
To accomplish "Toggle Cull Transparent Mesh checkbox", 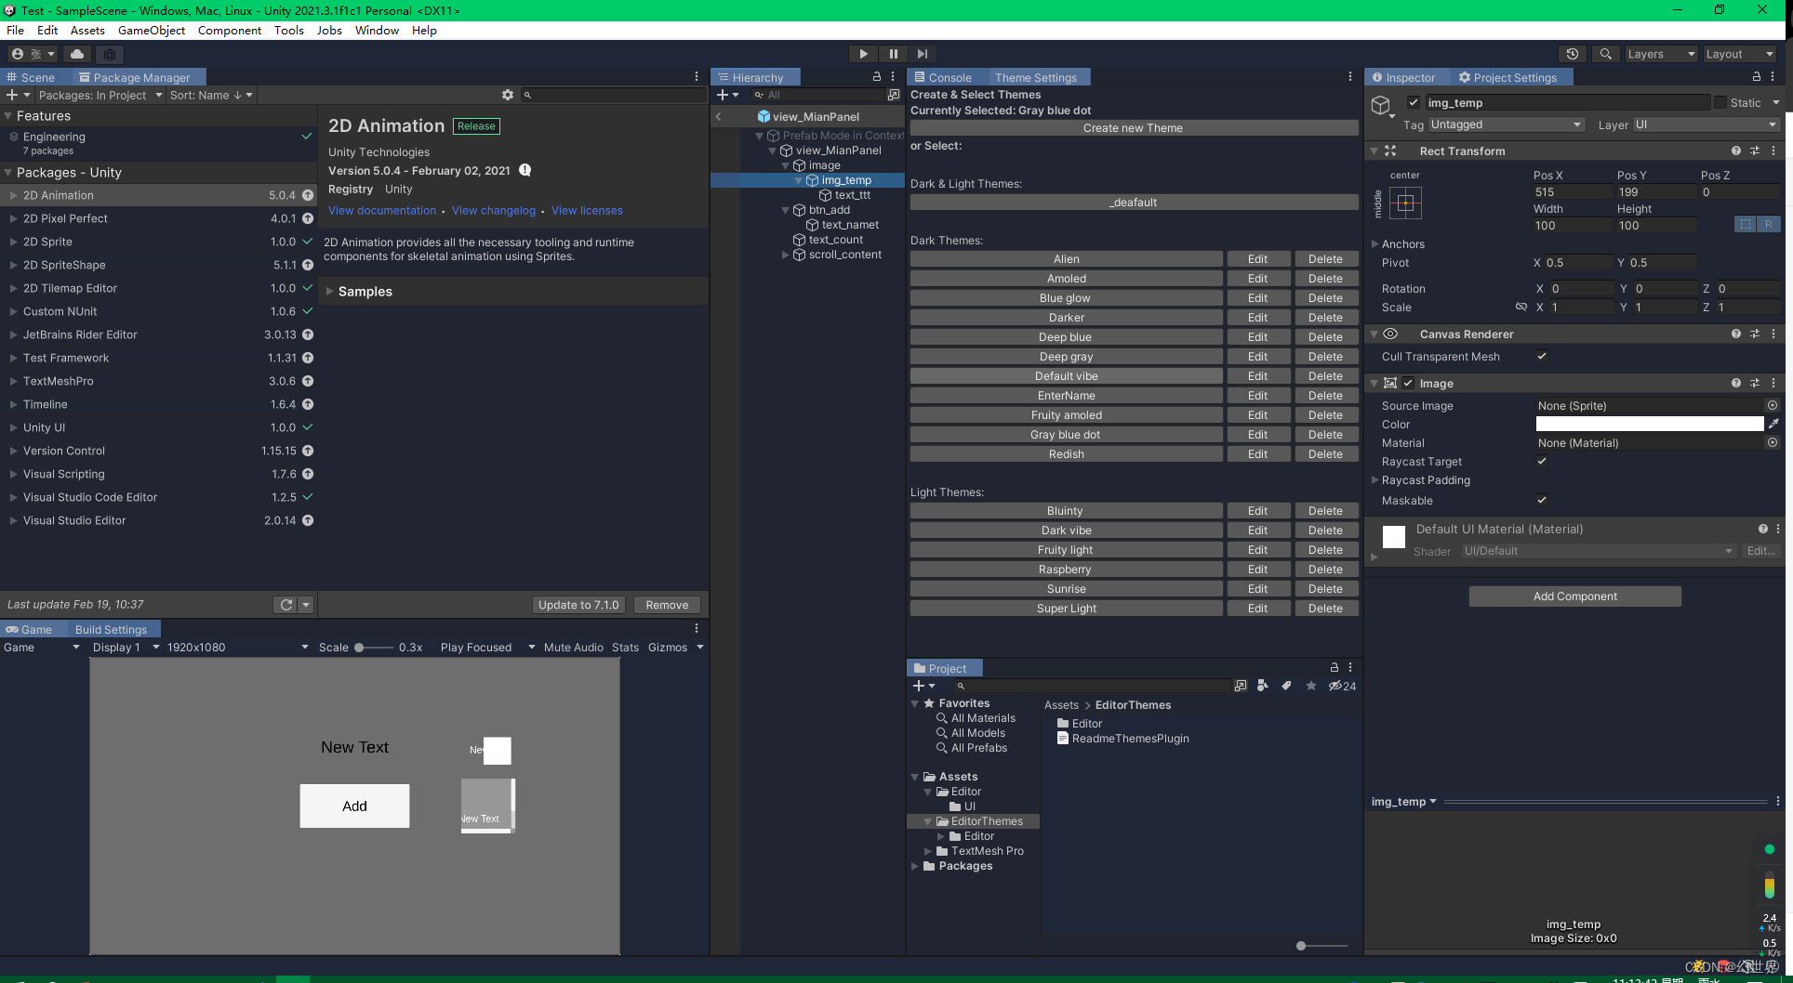I will pyautogui.click(x=1542, y=356).
